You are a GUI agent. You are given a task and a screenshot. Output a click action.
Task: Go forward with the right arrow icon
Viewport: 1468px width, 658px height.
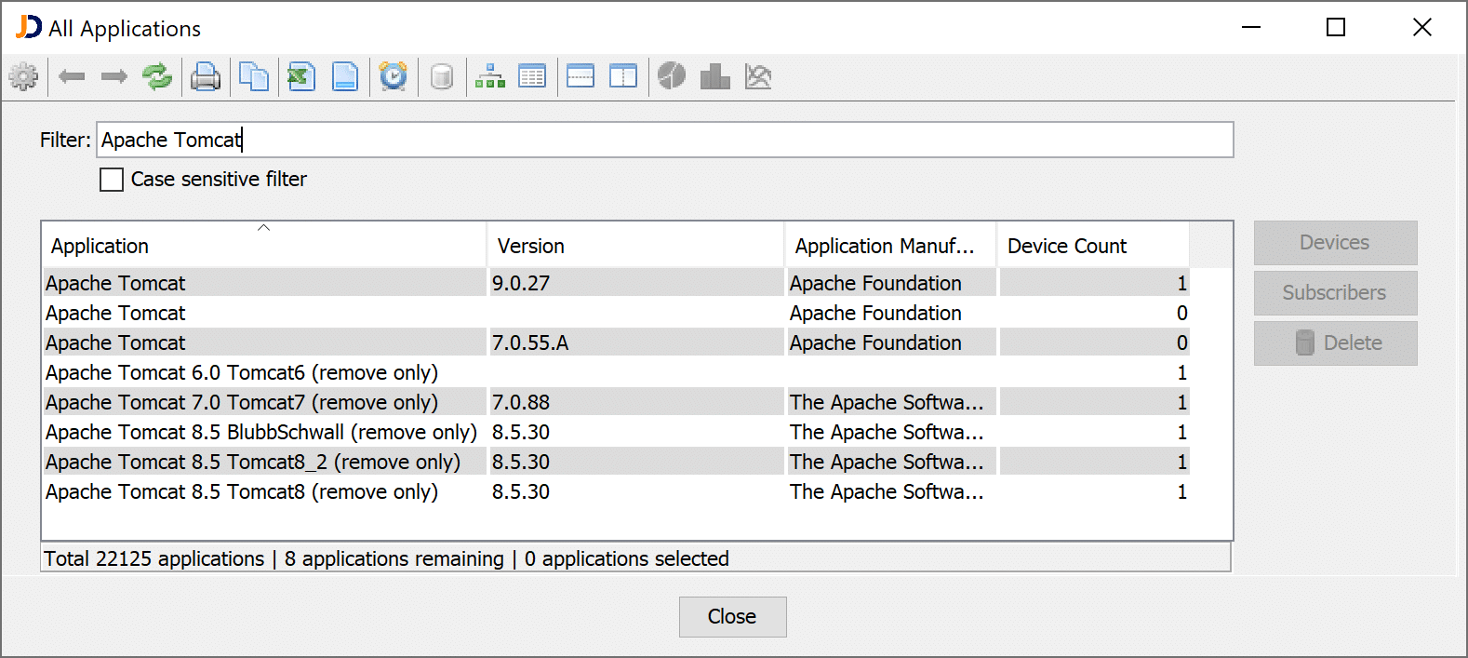(x=114, y=76)
